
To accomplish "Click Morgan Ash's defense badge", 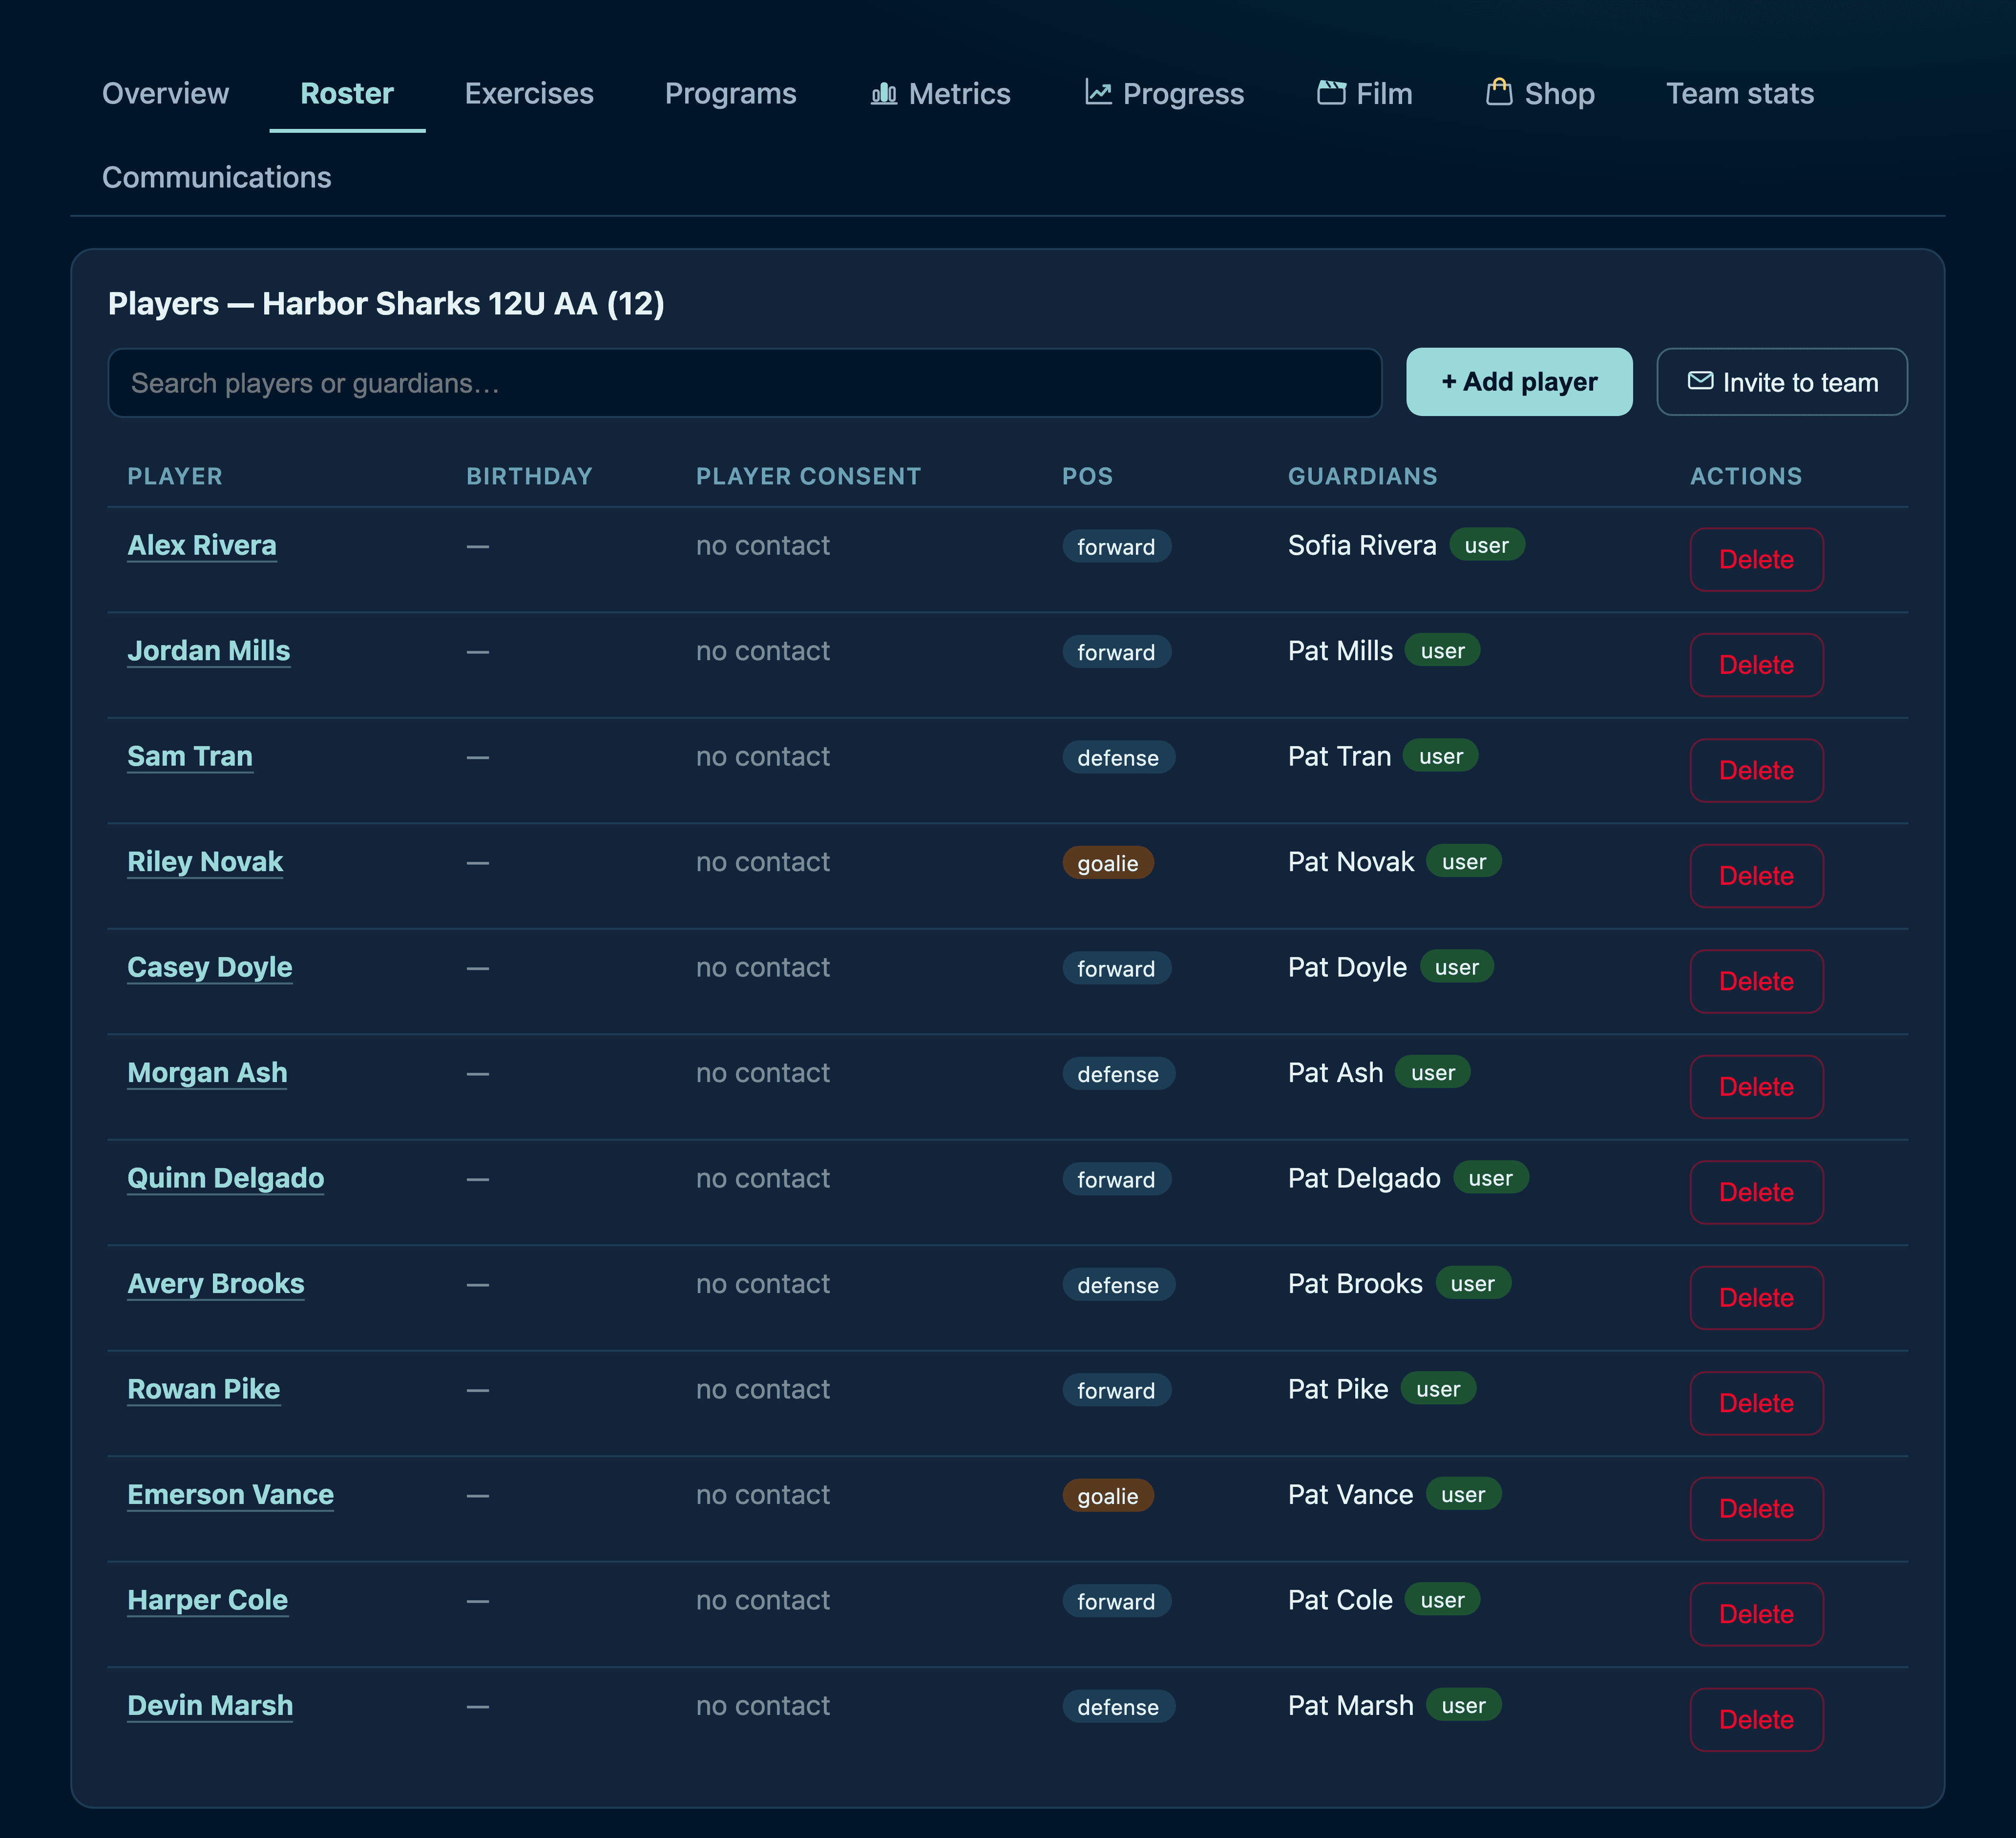I will coord(1118,1074).
